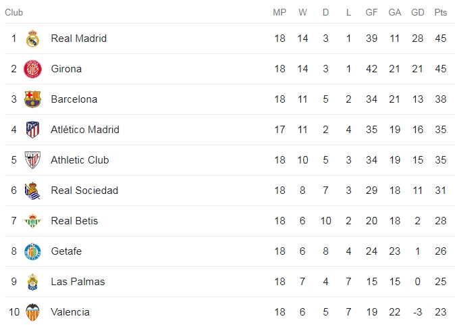Image resolution: width=455 pixels, height=327 pixels.
Task: Select the Valencia team name
Action: 70,312
